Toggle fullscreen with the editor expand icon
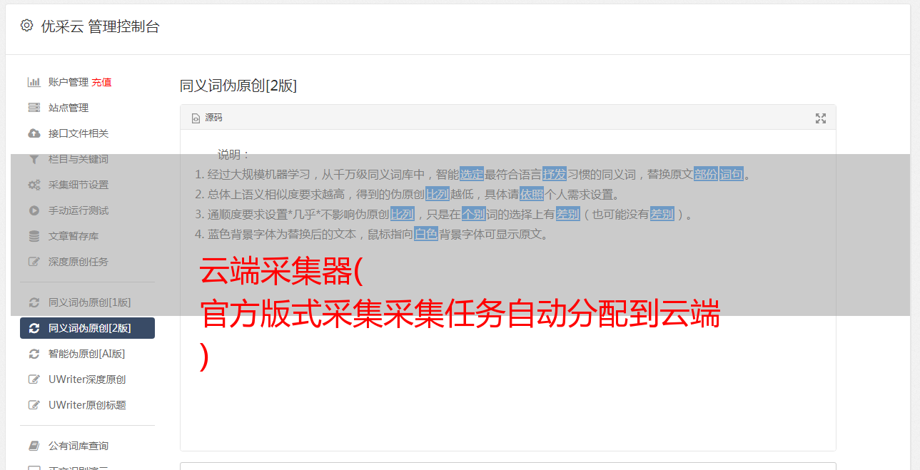Screen dimensions: 920x470 pos(821,118)
